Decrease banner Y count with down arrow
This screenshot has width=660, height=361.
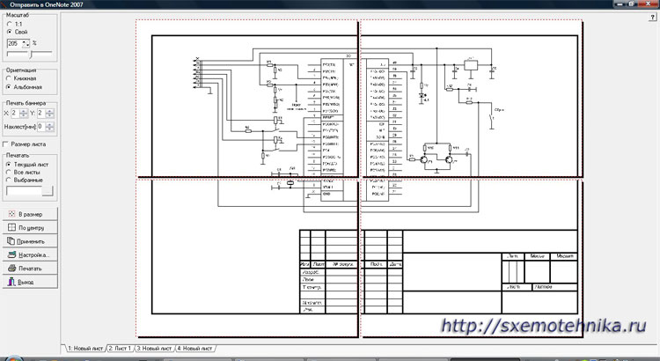click(x=50, y=115)
